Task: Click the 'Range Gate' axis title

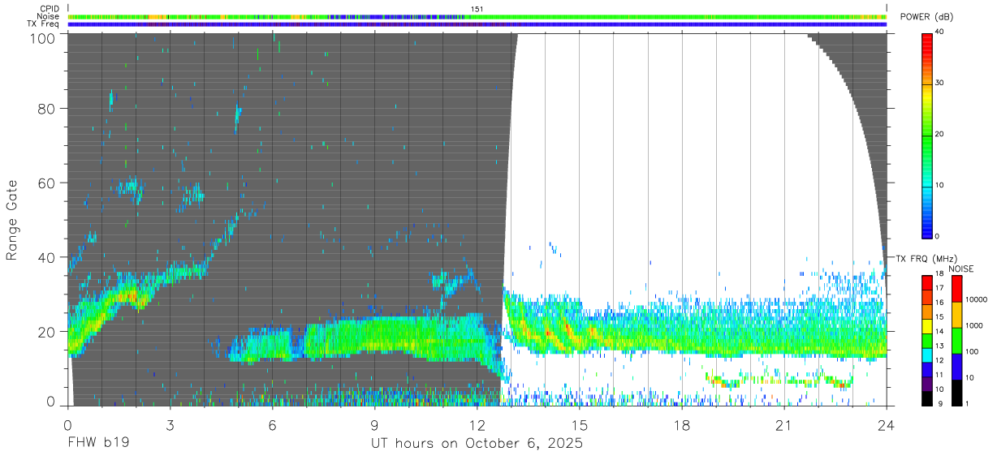Action: tap(12, 220)
